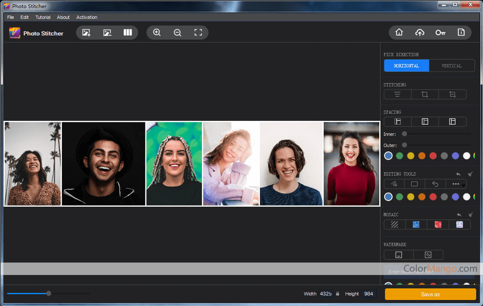Click the home icon in top toolbar
The width and height of the screenshot is (483, 306).
pos(399,32)
